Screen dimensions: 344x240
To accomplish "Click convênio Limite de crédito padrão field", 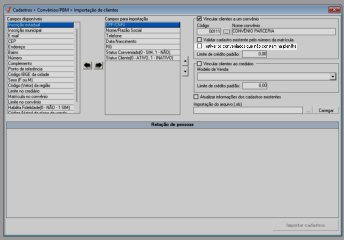I will 254,54.
